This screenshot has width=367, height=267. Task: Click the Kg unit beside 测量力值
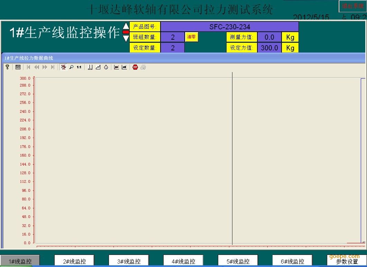(290, 37)
